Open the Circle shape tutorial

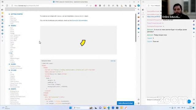(x=12, y=30)
